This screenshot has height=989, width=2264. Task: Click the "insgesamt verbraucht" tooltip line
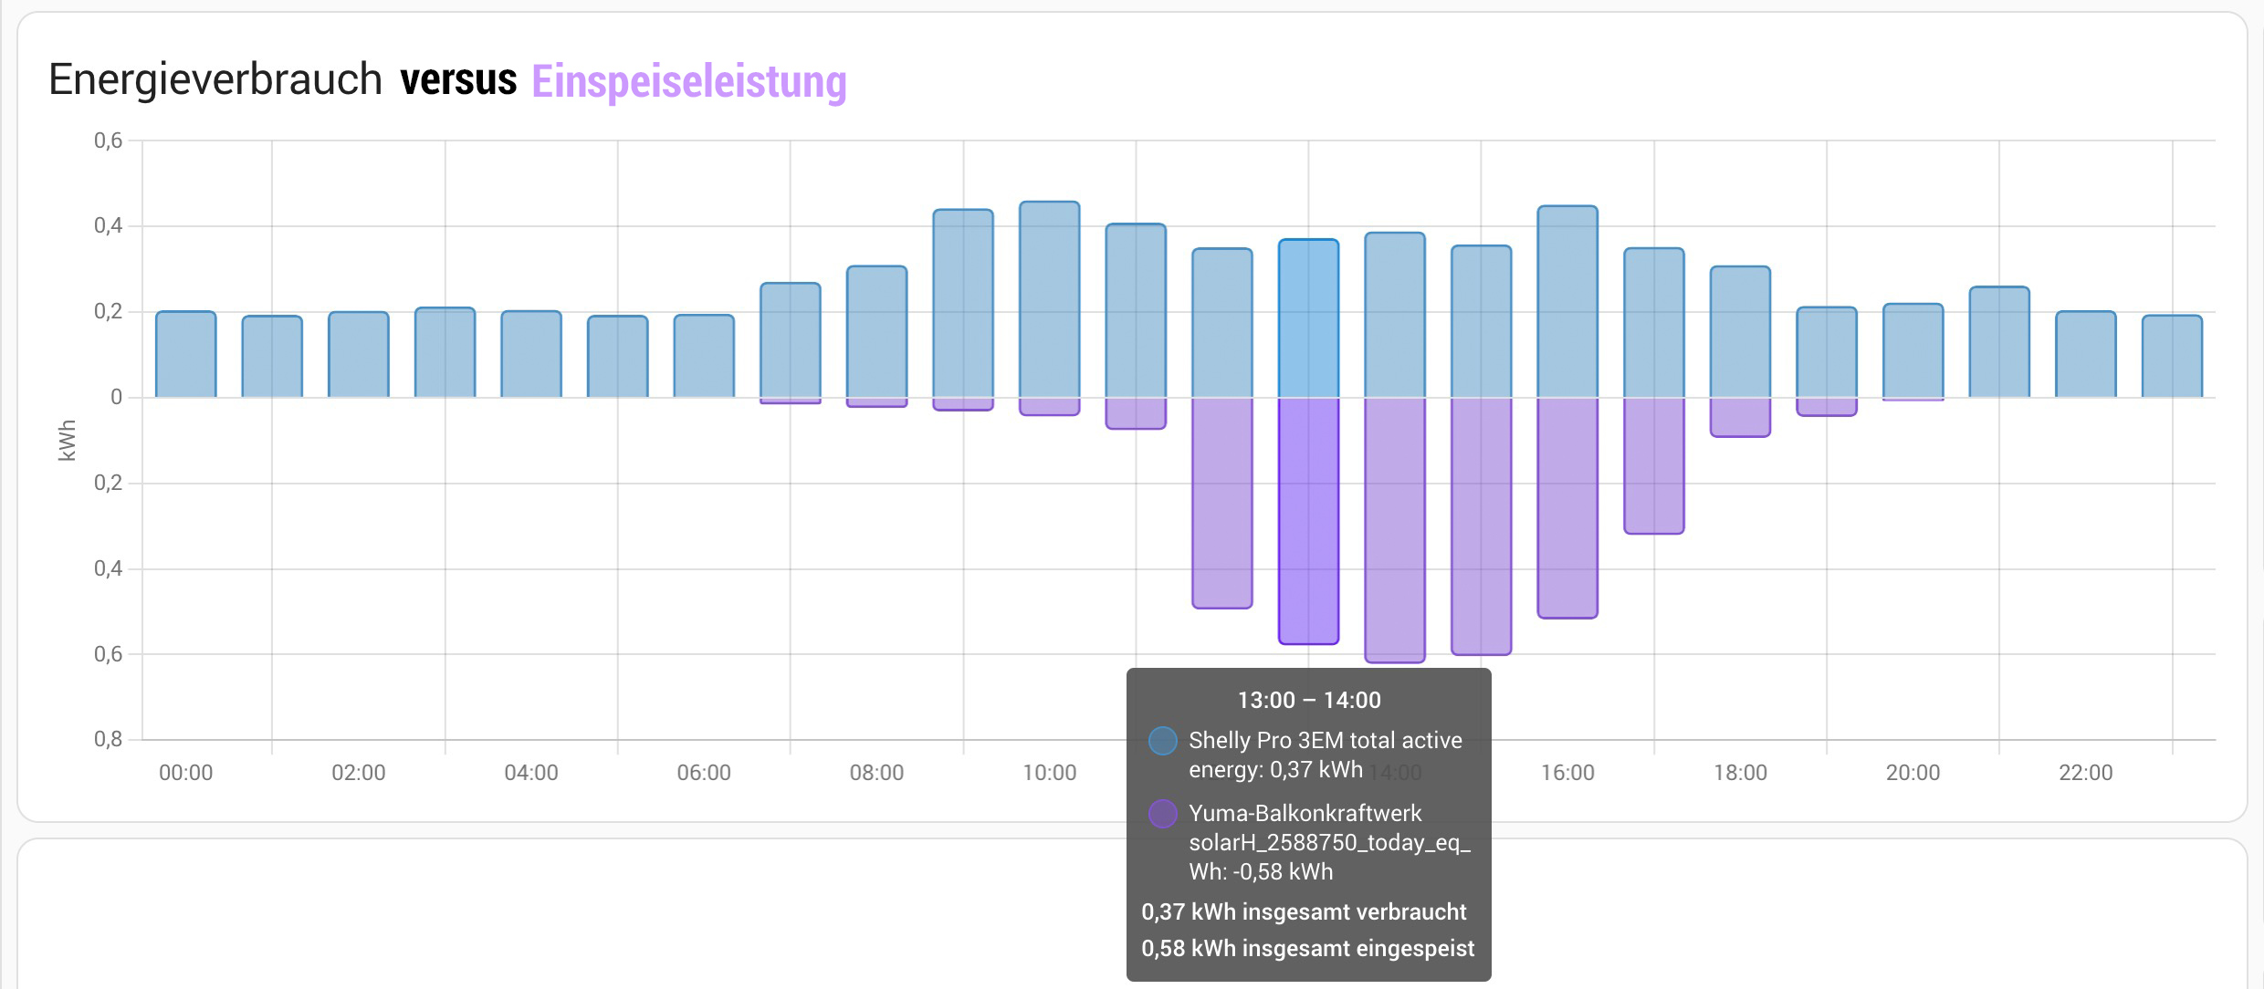click(1304, 912)
